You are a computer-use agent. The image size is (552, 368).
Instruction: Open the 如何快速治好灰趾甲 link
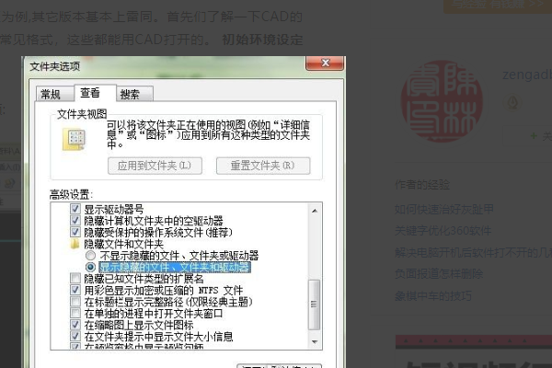[x=443, y=209]
